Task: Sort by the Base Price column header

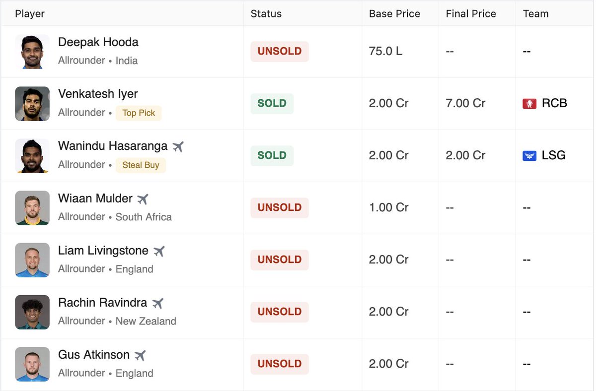Action: click(394, 14)
